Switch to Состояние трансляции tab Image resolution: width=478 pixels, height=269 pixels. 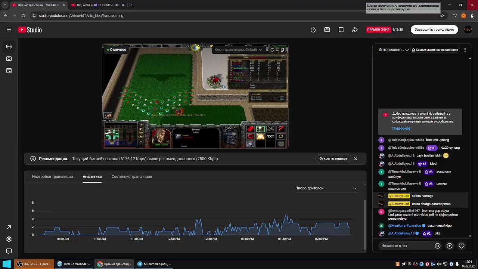coord(132,177)
